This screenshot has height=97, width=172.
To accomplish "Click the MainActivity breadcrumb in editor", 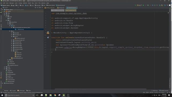I will click(58, 10).
